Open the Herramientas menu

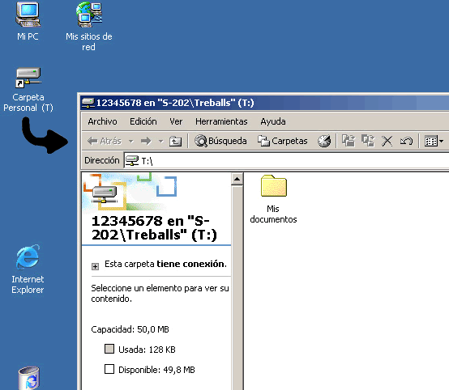pyautogui.click(x=221, y=121)
